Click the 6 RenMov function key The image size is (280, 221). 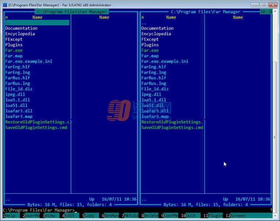point(110,215)
